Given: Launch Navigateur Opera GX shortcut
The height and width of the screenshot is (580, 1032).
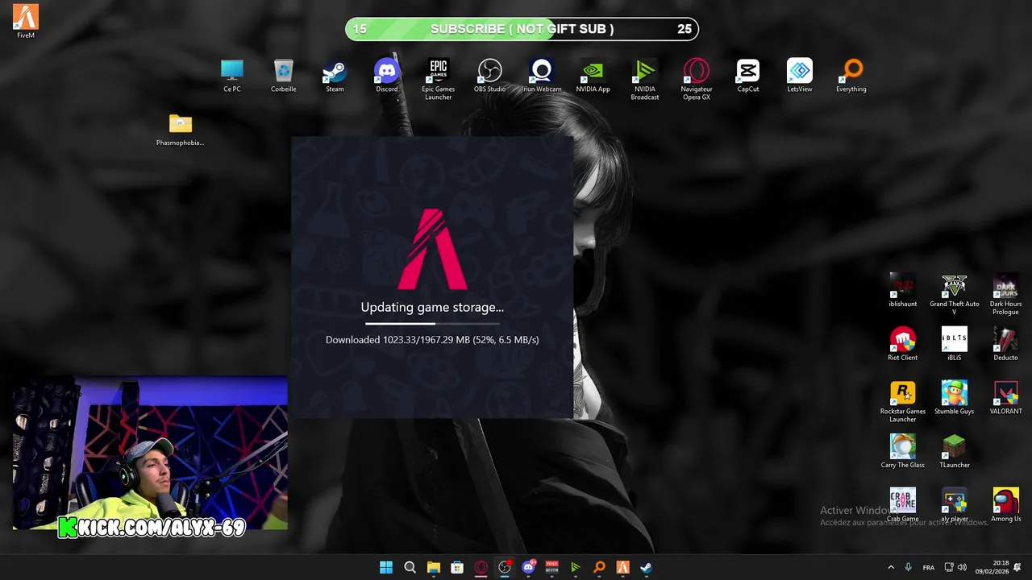Looking at the screenshot, I should click(x=696, y=80).
